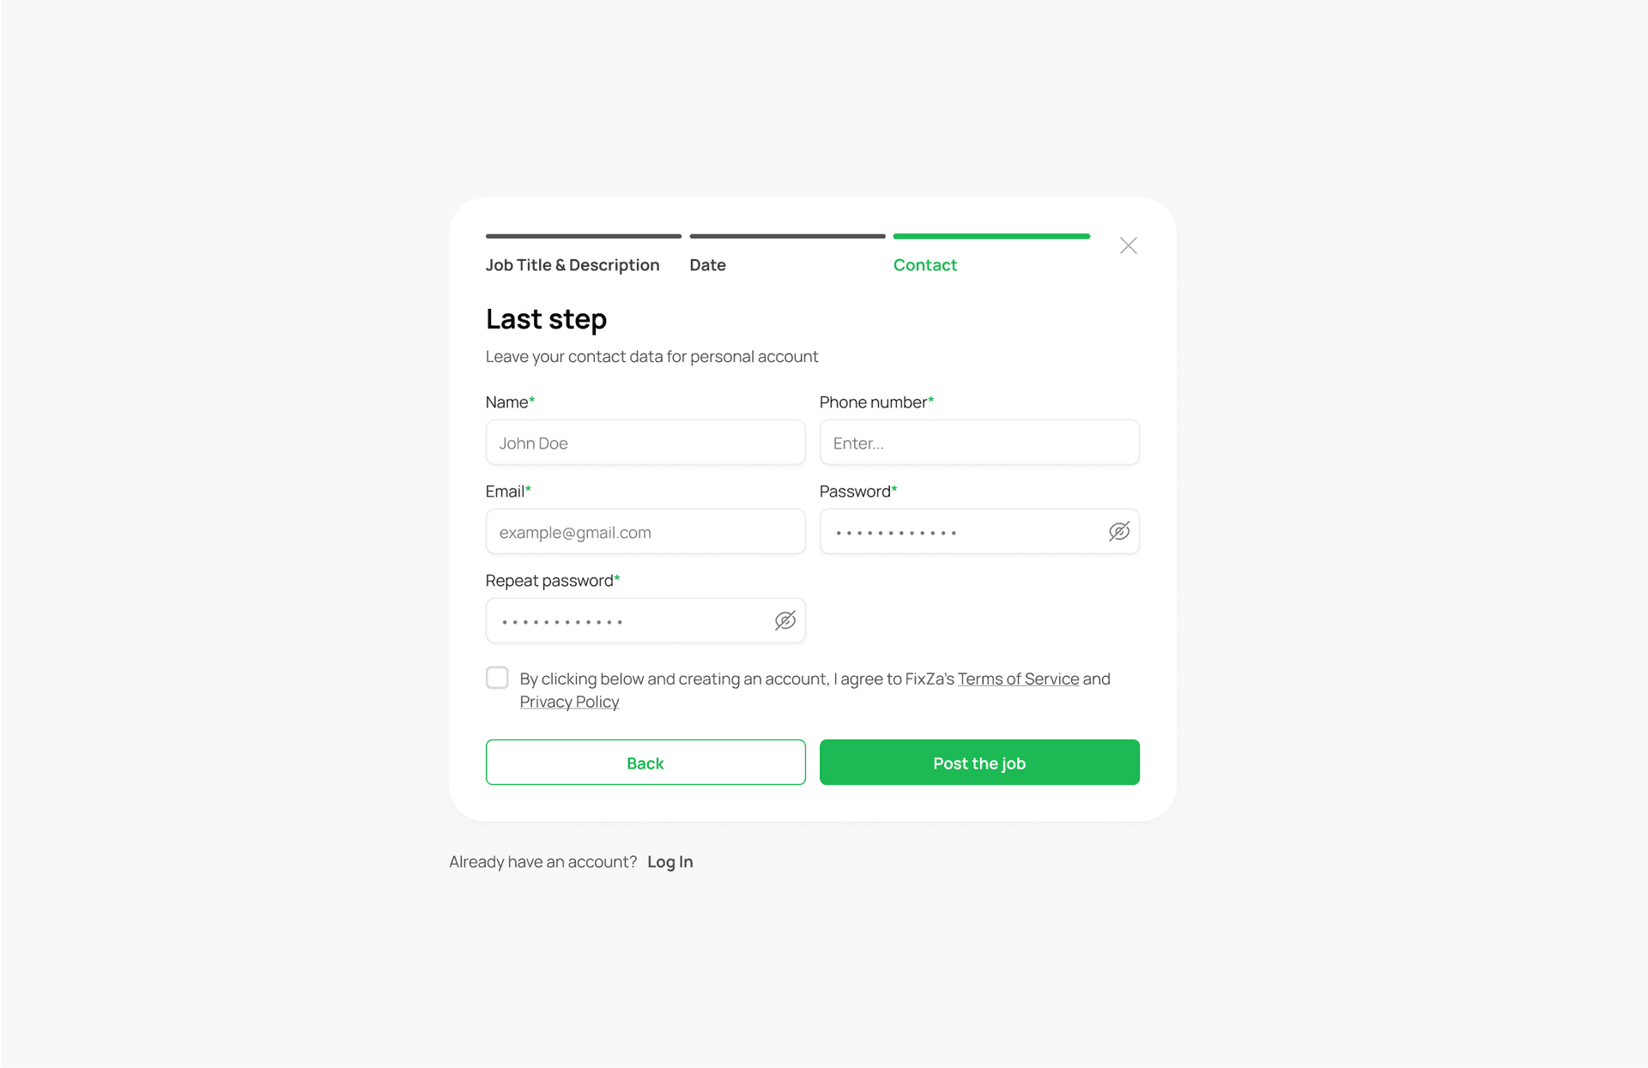Click the Back button

tap(645, 762)
